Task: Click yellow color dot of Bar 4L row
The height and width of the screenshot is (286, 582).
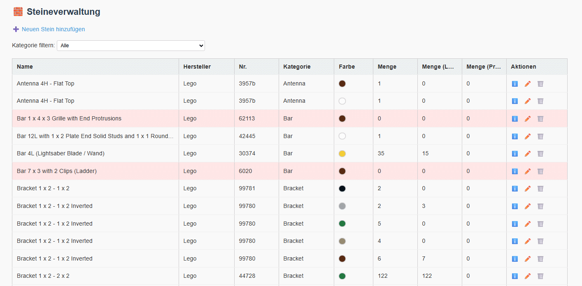Action: click(342, 154)
